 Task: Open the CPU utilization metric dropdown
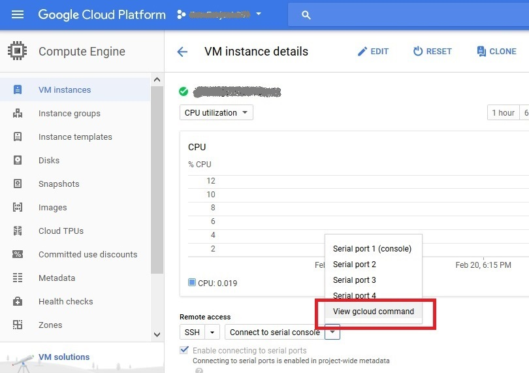pyautogui.click(x=216, y=113)
